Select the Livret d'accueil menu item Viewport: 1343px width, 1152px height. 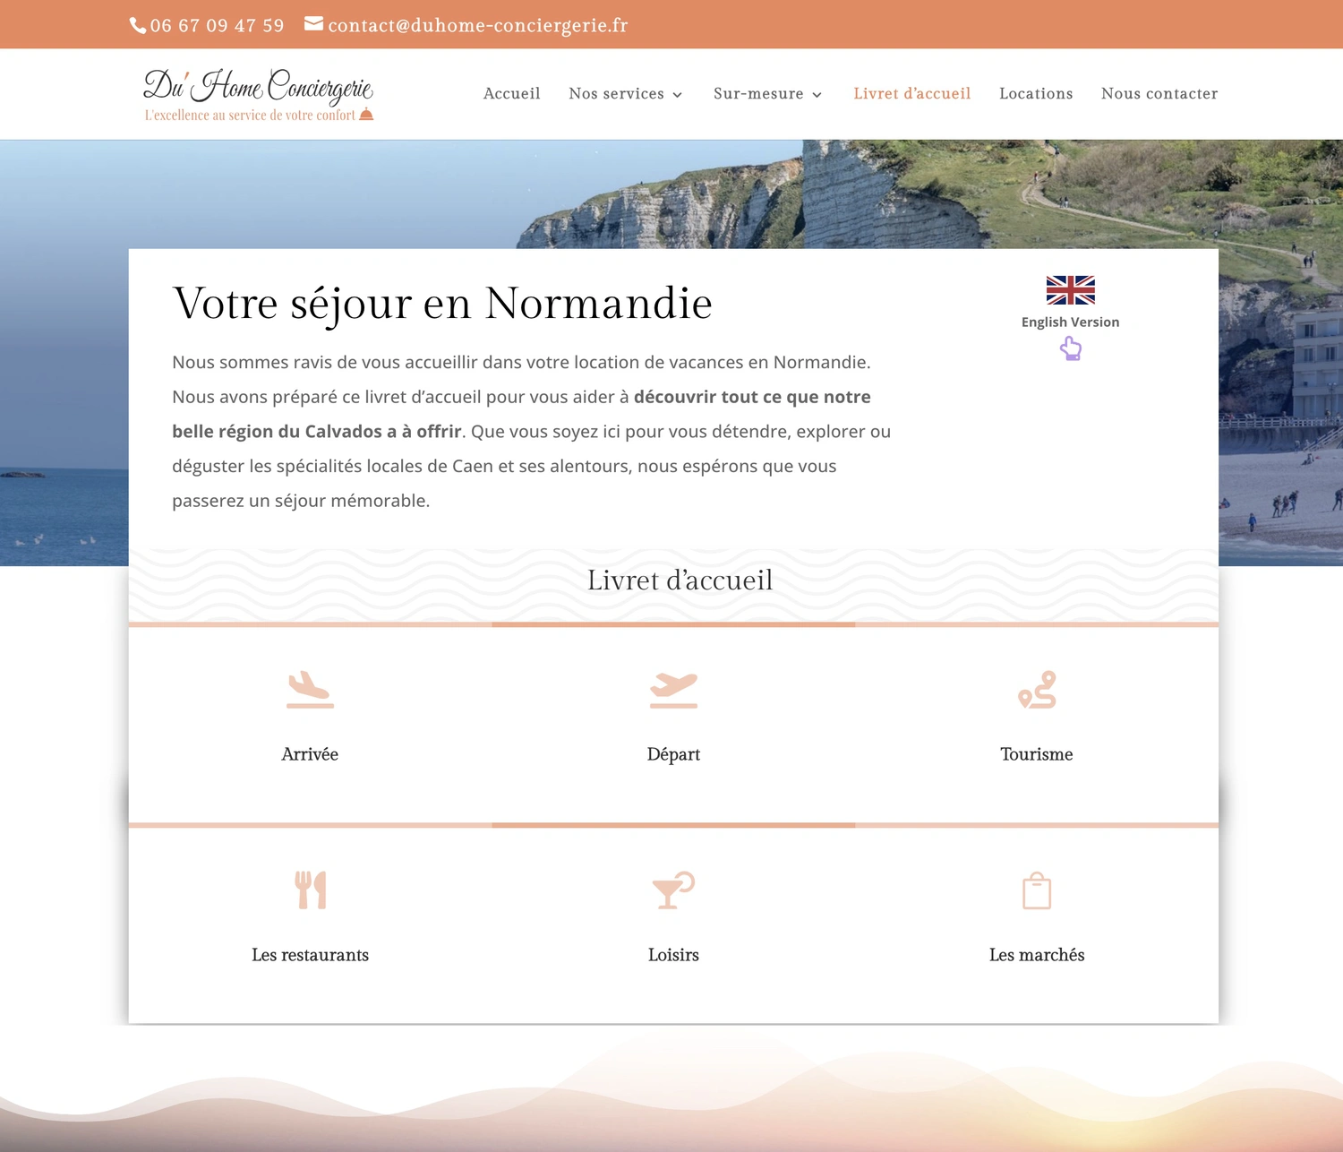tap(912, 93)
